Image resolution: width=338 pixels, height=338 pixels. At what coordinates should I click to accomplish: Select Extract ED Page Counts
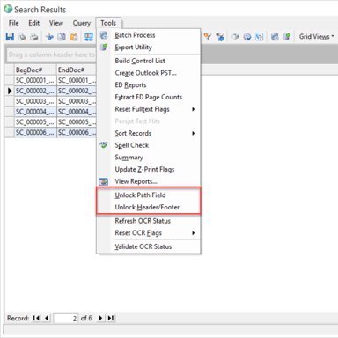(x=149, y=97)
